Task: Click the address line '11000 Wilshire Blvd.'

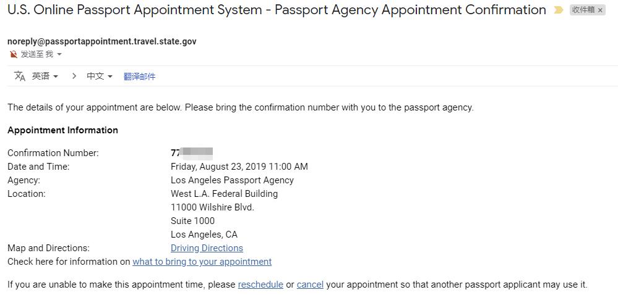Action: [212, 207]
